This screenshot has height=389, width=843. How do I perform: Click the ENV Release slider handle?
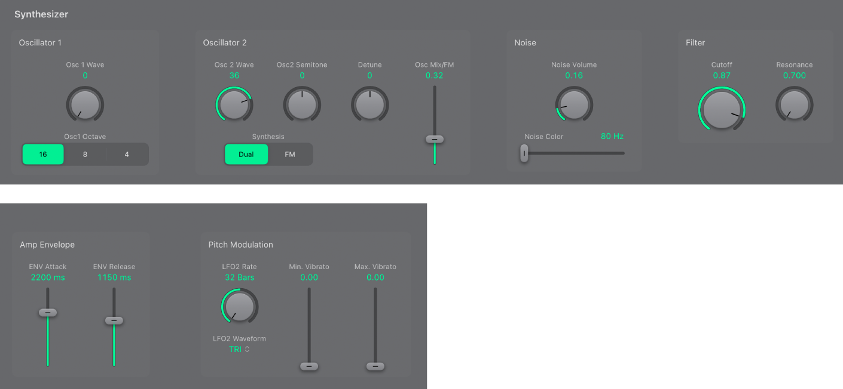pos(114,320)
